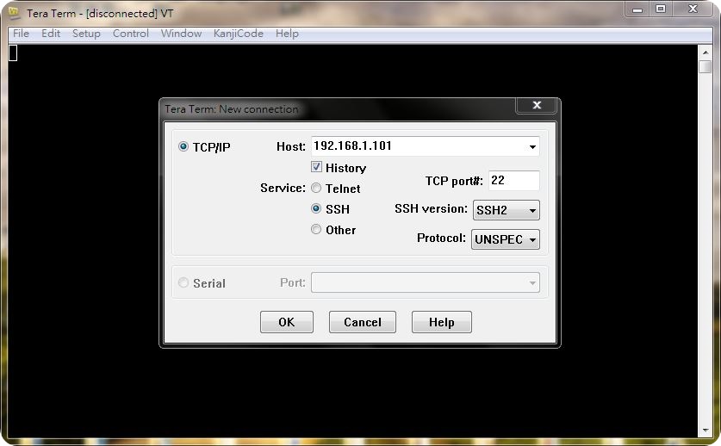Image resolution: width=721 pixels, height=446 pixels.
Task: Open the Protocol UNSPEC dropdown
Action: [506, 239]
